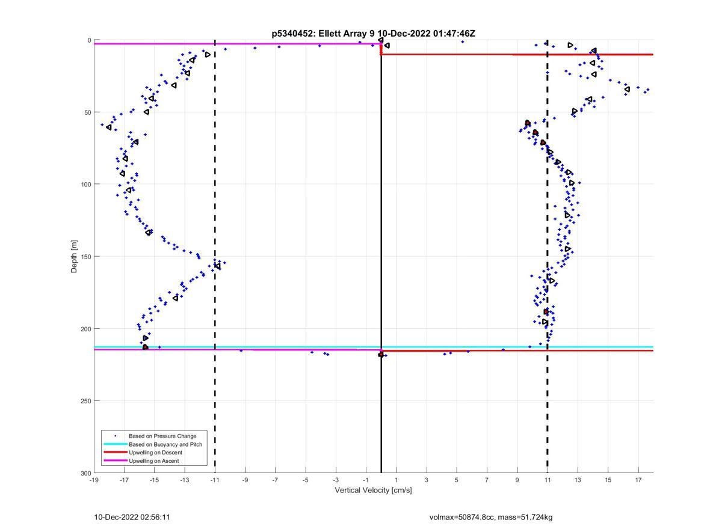Viewport: 722px width, 532px height.
Task: Click x-axis tick label '17'
Action: (x=638, y=480)
